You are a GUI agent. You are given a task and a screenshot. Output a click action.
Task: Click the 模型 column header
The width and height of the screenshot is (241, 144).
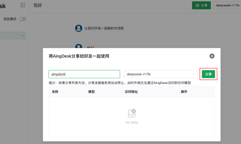tap(92, 92)
